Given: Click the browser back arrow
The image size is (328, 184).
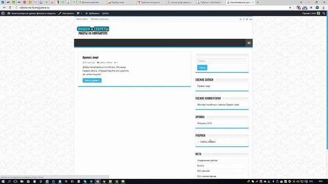Looking at the screenshot, I should [x=5, y=8].
